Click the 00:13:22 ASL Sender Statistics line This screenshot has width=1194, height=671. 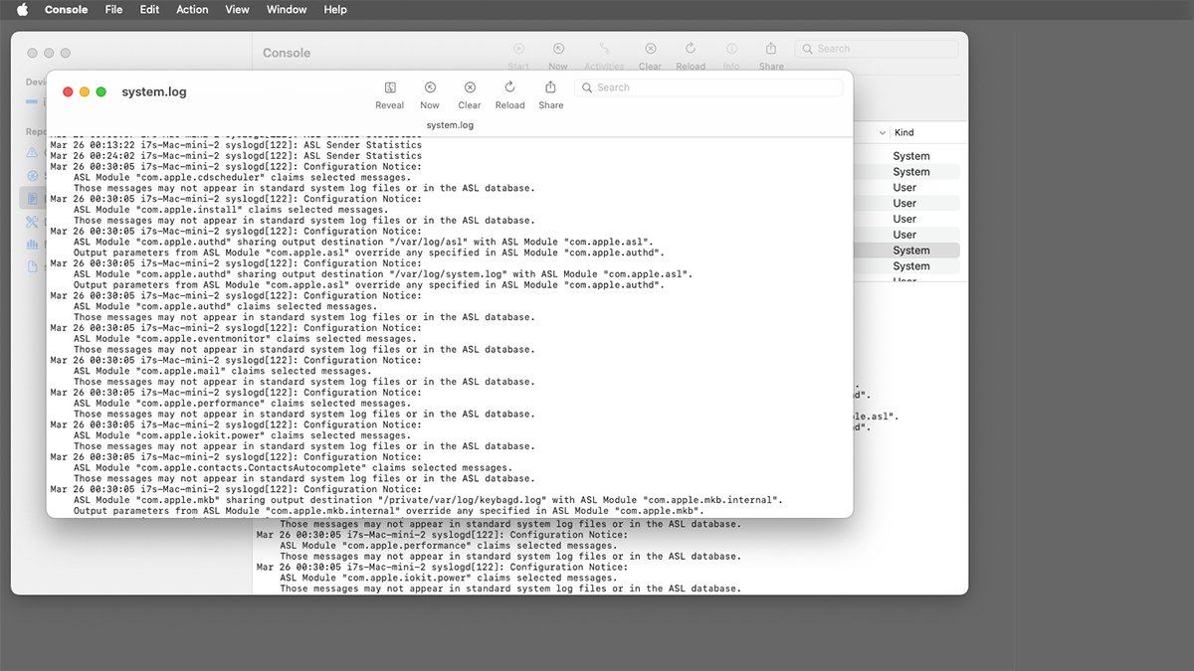(x=236, y=145)
